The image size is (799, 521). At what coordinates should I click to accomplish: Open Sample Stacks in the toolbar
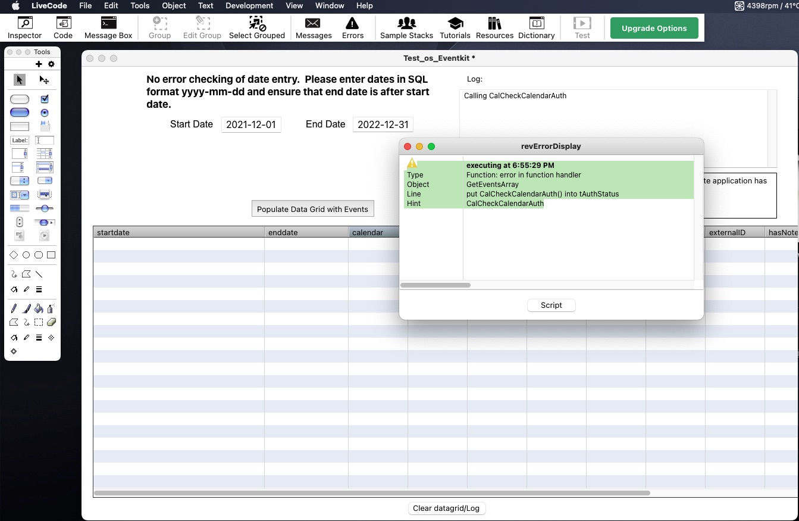point(406,28)
